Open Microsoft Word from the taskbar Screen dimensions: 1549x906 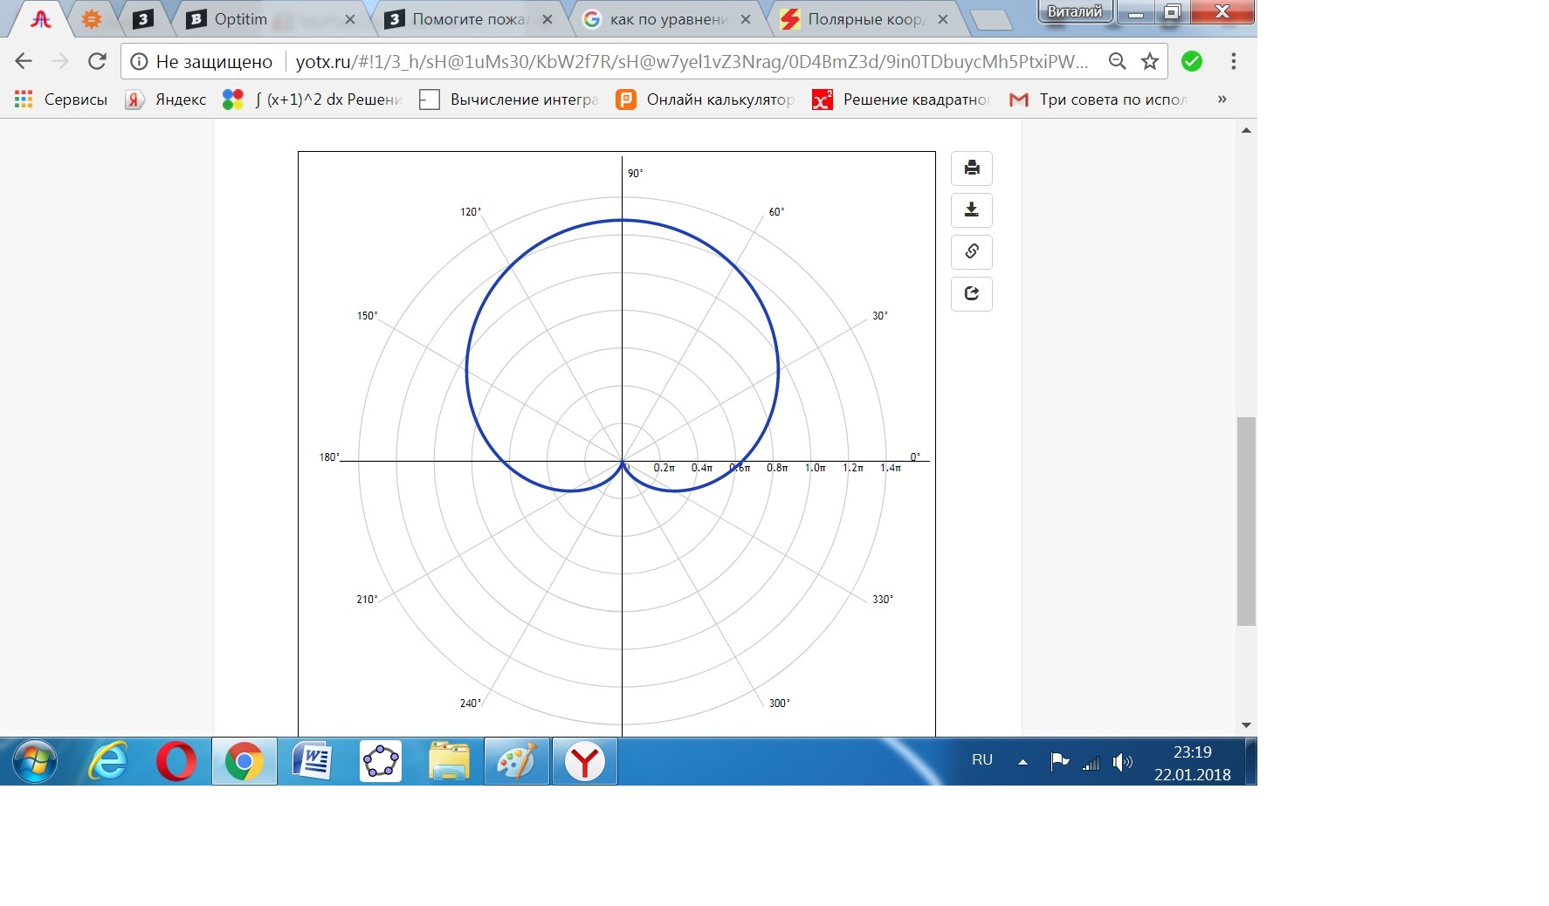pos(312,762)
